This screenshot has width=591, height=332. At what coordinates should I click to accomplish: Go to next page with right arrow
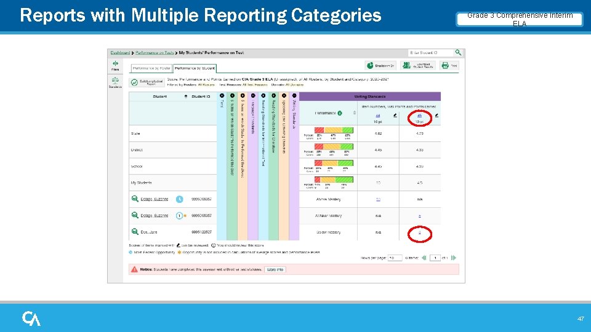point(454,258)
